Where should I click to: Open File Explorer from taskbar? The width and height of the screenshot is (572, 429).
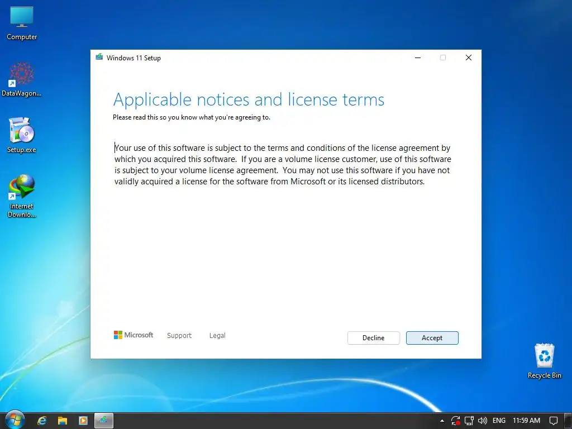[63, 421]
